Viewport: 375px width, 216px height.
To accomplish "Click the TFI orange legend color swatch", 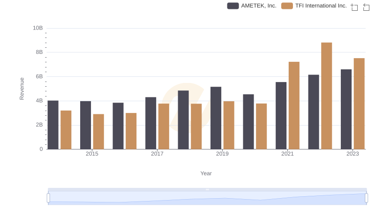I will click(x=287, y=6).
